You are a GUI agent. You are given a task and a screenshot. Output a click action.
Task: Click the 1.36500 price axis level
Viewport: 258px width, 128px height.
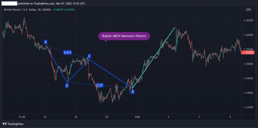click(249, 20)
